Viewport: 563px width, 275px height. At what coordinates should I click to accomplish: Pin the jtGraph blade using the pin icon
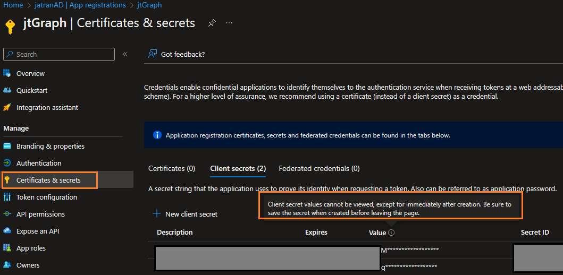pos(212,23)
